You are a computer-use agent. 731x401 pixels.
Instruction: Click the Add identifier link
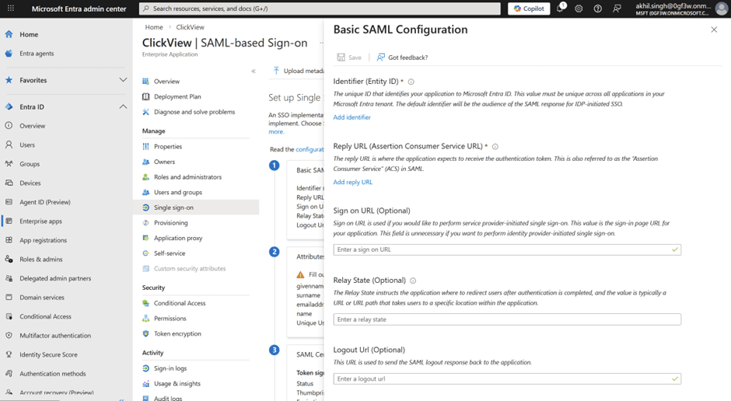click(352, 117)
